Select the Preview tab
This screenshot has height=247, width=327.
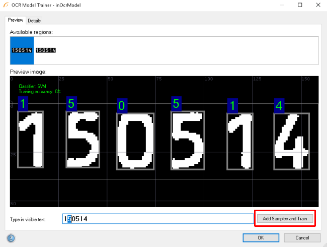[16, 20]
